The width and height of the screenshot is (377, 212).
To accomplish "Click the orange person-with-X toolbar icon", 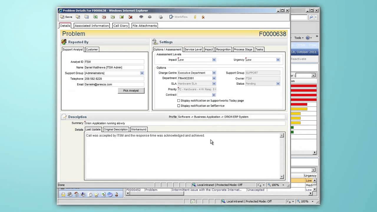I will (x=203, y=17).
